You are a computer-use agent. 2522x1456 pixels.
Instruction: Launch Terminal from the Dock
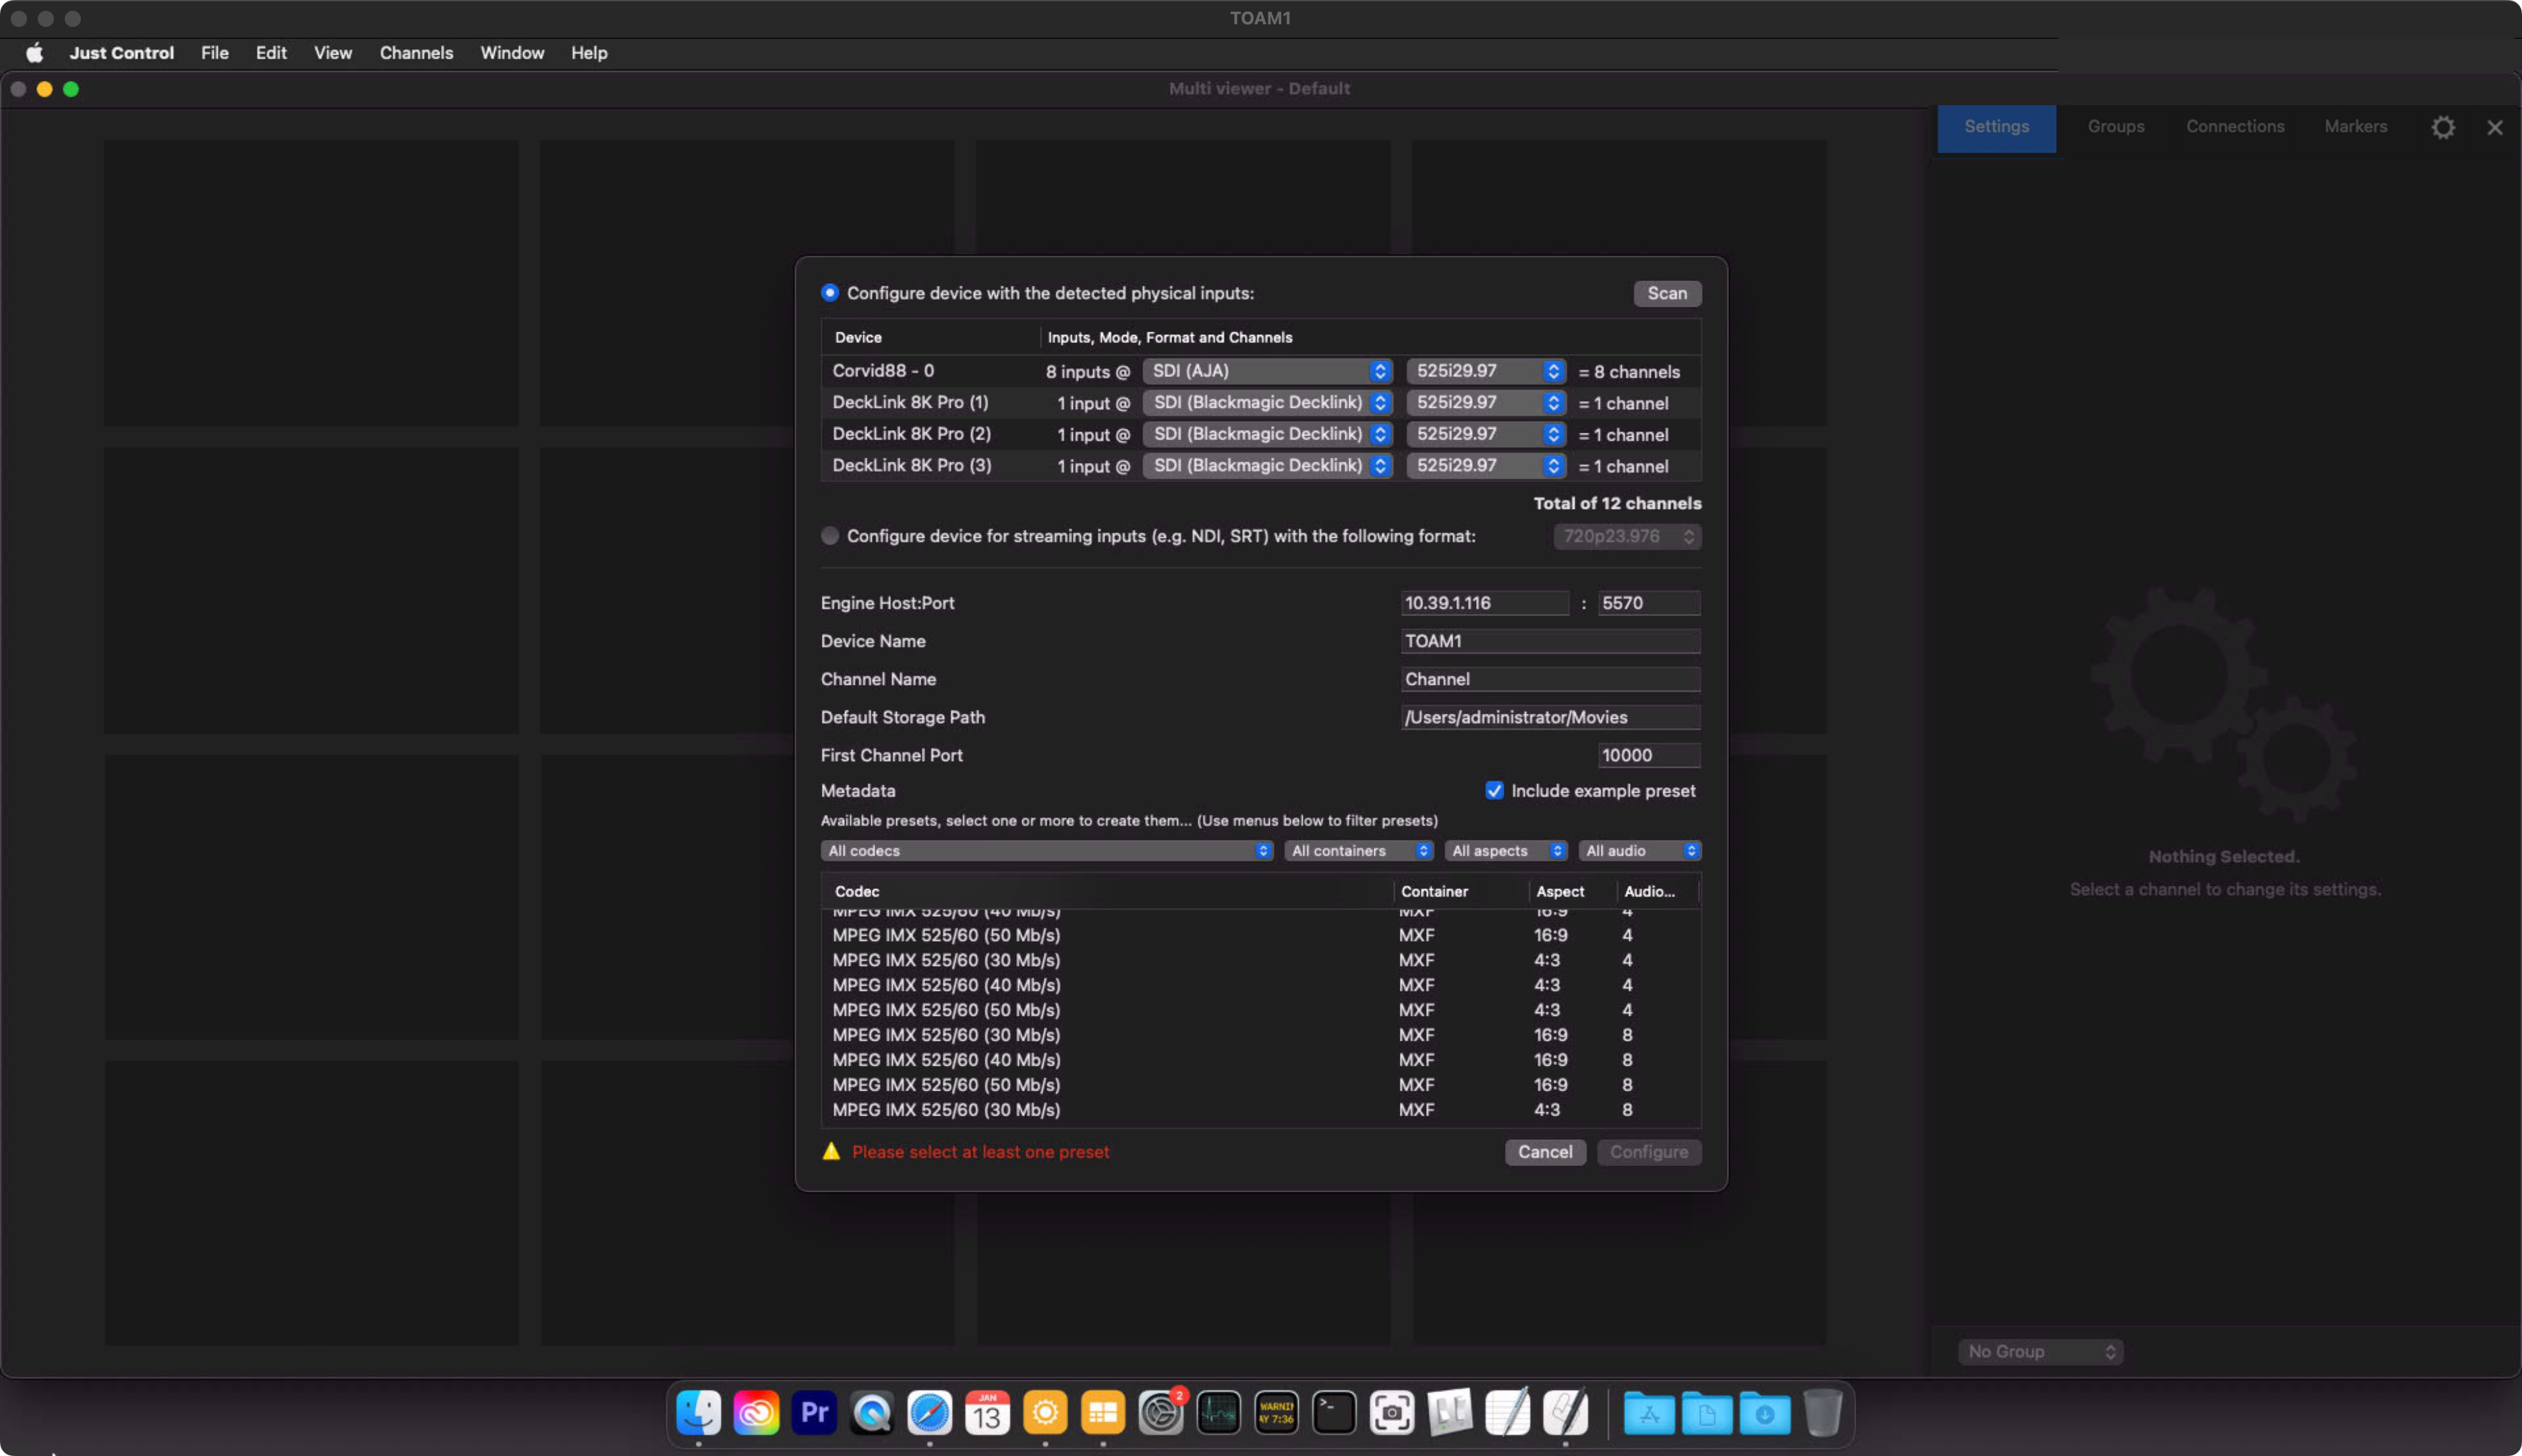(x=1335, y=1413)
